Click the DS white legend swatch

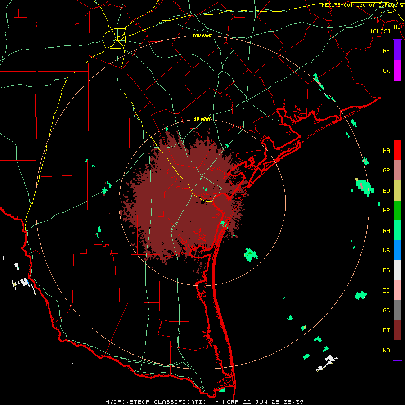(x=397, y=270)
